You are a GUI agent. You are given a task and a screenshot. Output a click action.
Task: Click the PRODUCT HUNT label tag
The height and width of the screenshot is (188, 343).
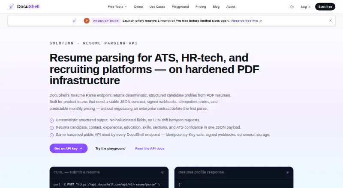(x=106, y=21)
